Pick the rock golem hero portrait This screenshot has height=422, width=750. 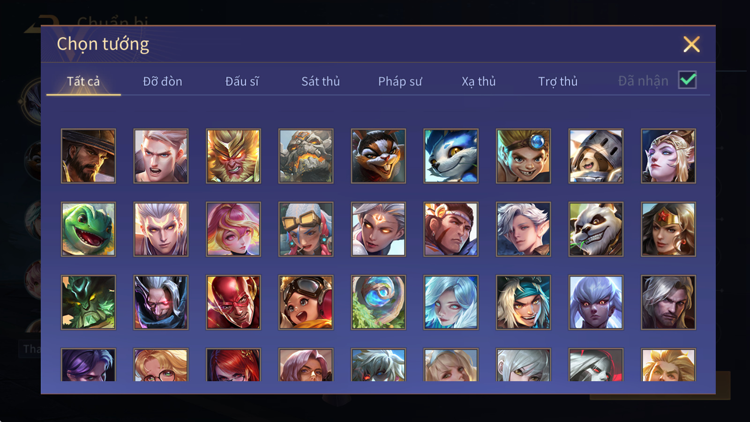click(306, 156)
